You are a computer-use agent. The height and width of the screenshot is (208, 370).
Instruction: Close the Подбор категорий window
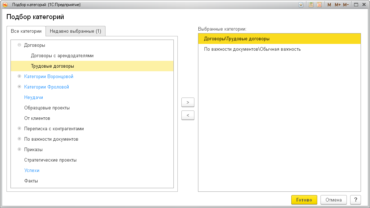tap(364, 5)
